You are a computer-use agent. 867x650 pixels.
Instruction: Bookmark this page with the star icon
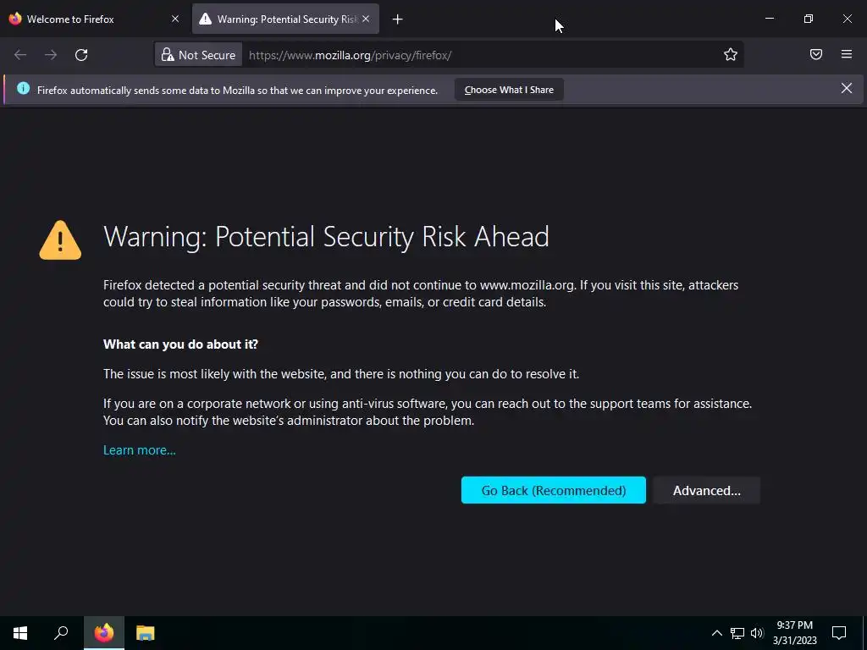tap(731, 54)
